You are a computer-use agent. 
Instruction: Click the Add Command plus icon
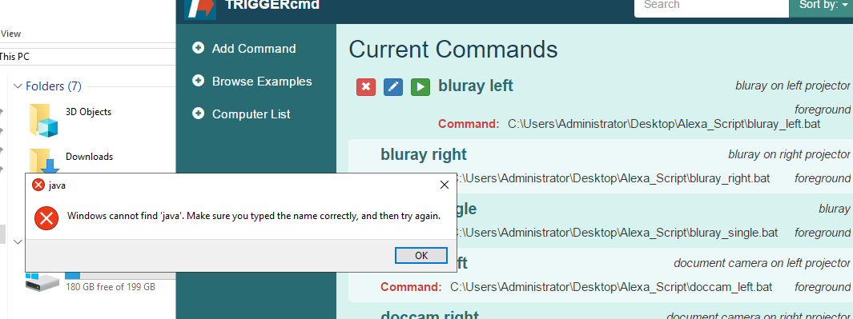coord(199,48)
